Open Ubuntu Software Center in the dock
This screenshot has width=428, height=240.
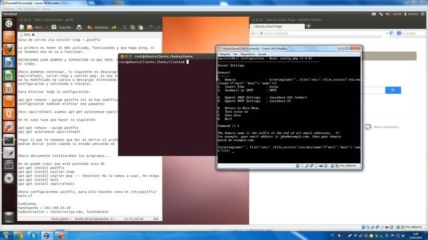tap(9, 101)
